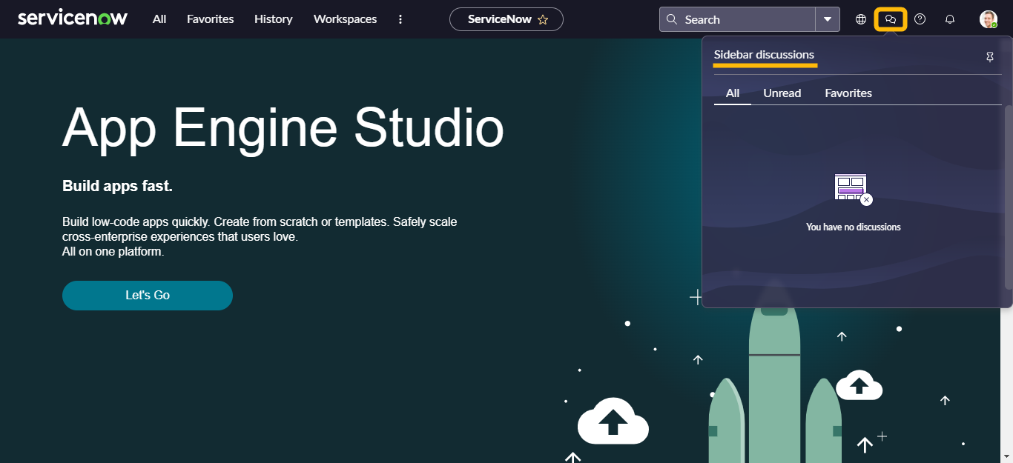
Task: Expand the Workspaces menu
Action: pos(345,19)
